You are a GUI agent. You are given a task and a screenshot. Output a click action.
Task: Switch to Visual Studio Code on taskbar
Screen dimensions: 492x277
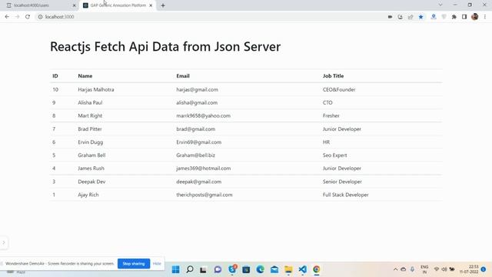point(302,269)
